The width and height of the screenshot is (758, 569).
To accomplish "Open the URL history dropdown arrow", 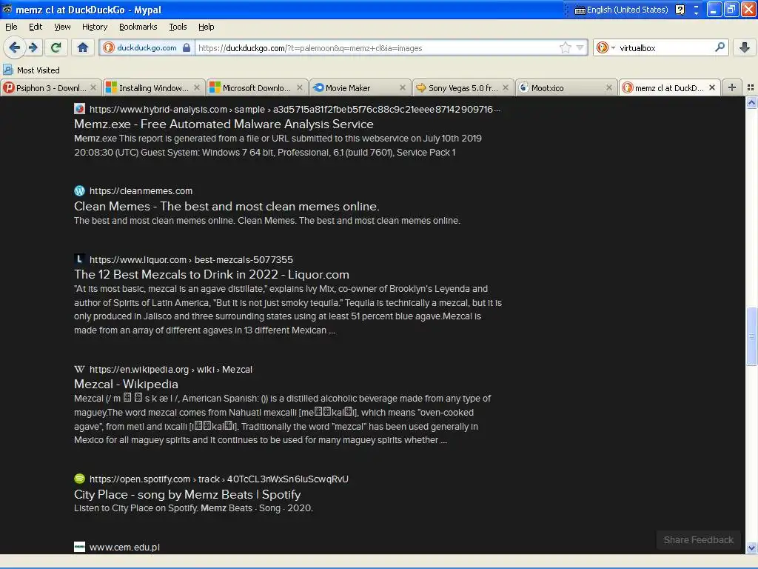I will tap(580, 48).
